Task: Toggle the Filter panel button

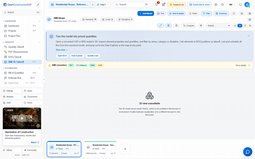Action: [206, 14]
